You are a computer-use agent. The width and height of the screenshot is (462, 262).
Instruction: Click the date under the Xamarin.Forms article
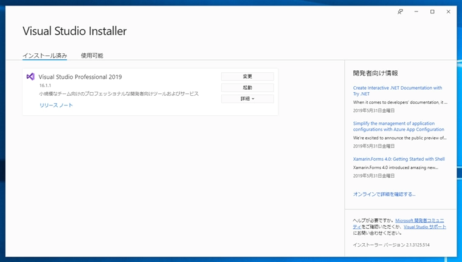click(374, 176)
